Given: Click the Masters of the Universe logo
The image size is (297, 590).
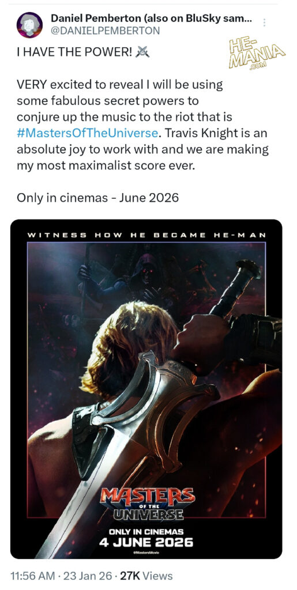Looking at the screenshot, I should click(147, 504).
